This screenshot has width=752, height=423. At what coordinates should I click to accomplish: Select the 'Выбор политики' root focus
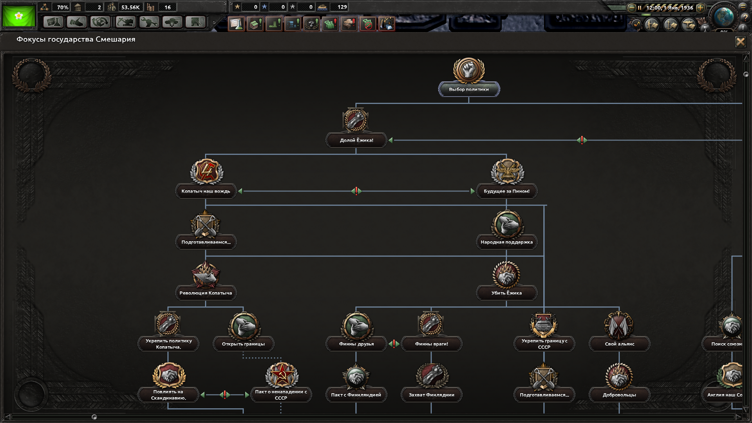pos(469,89)
